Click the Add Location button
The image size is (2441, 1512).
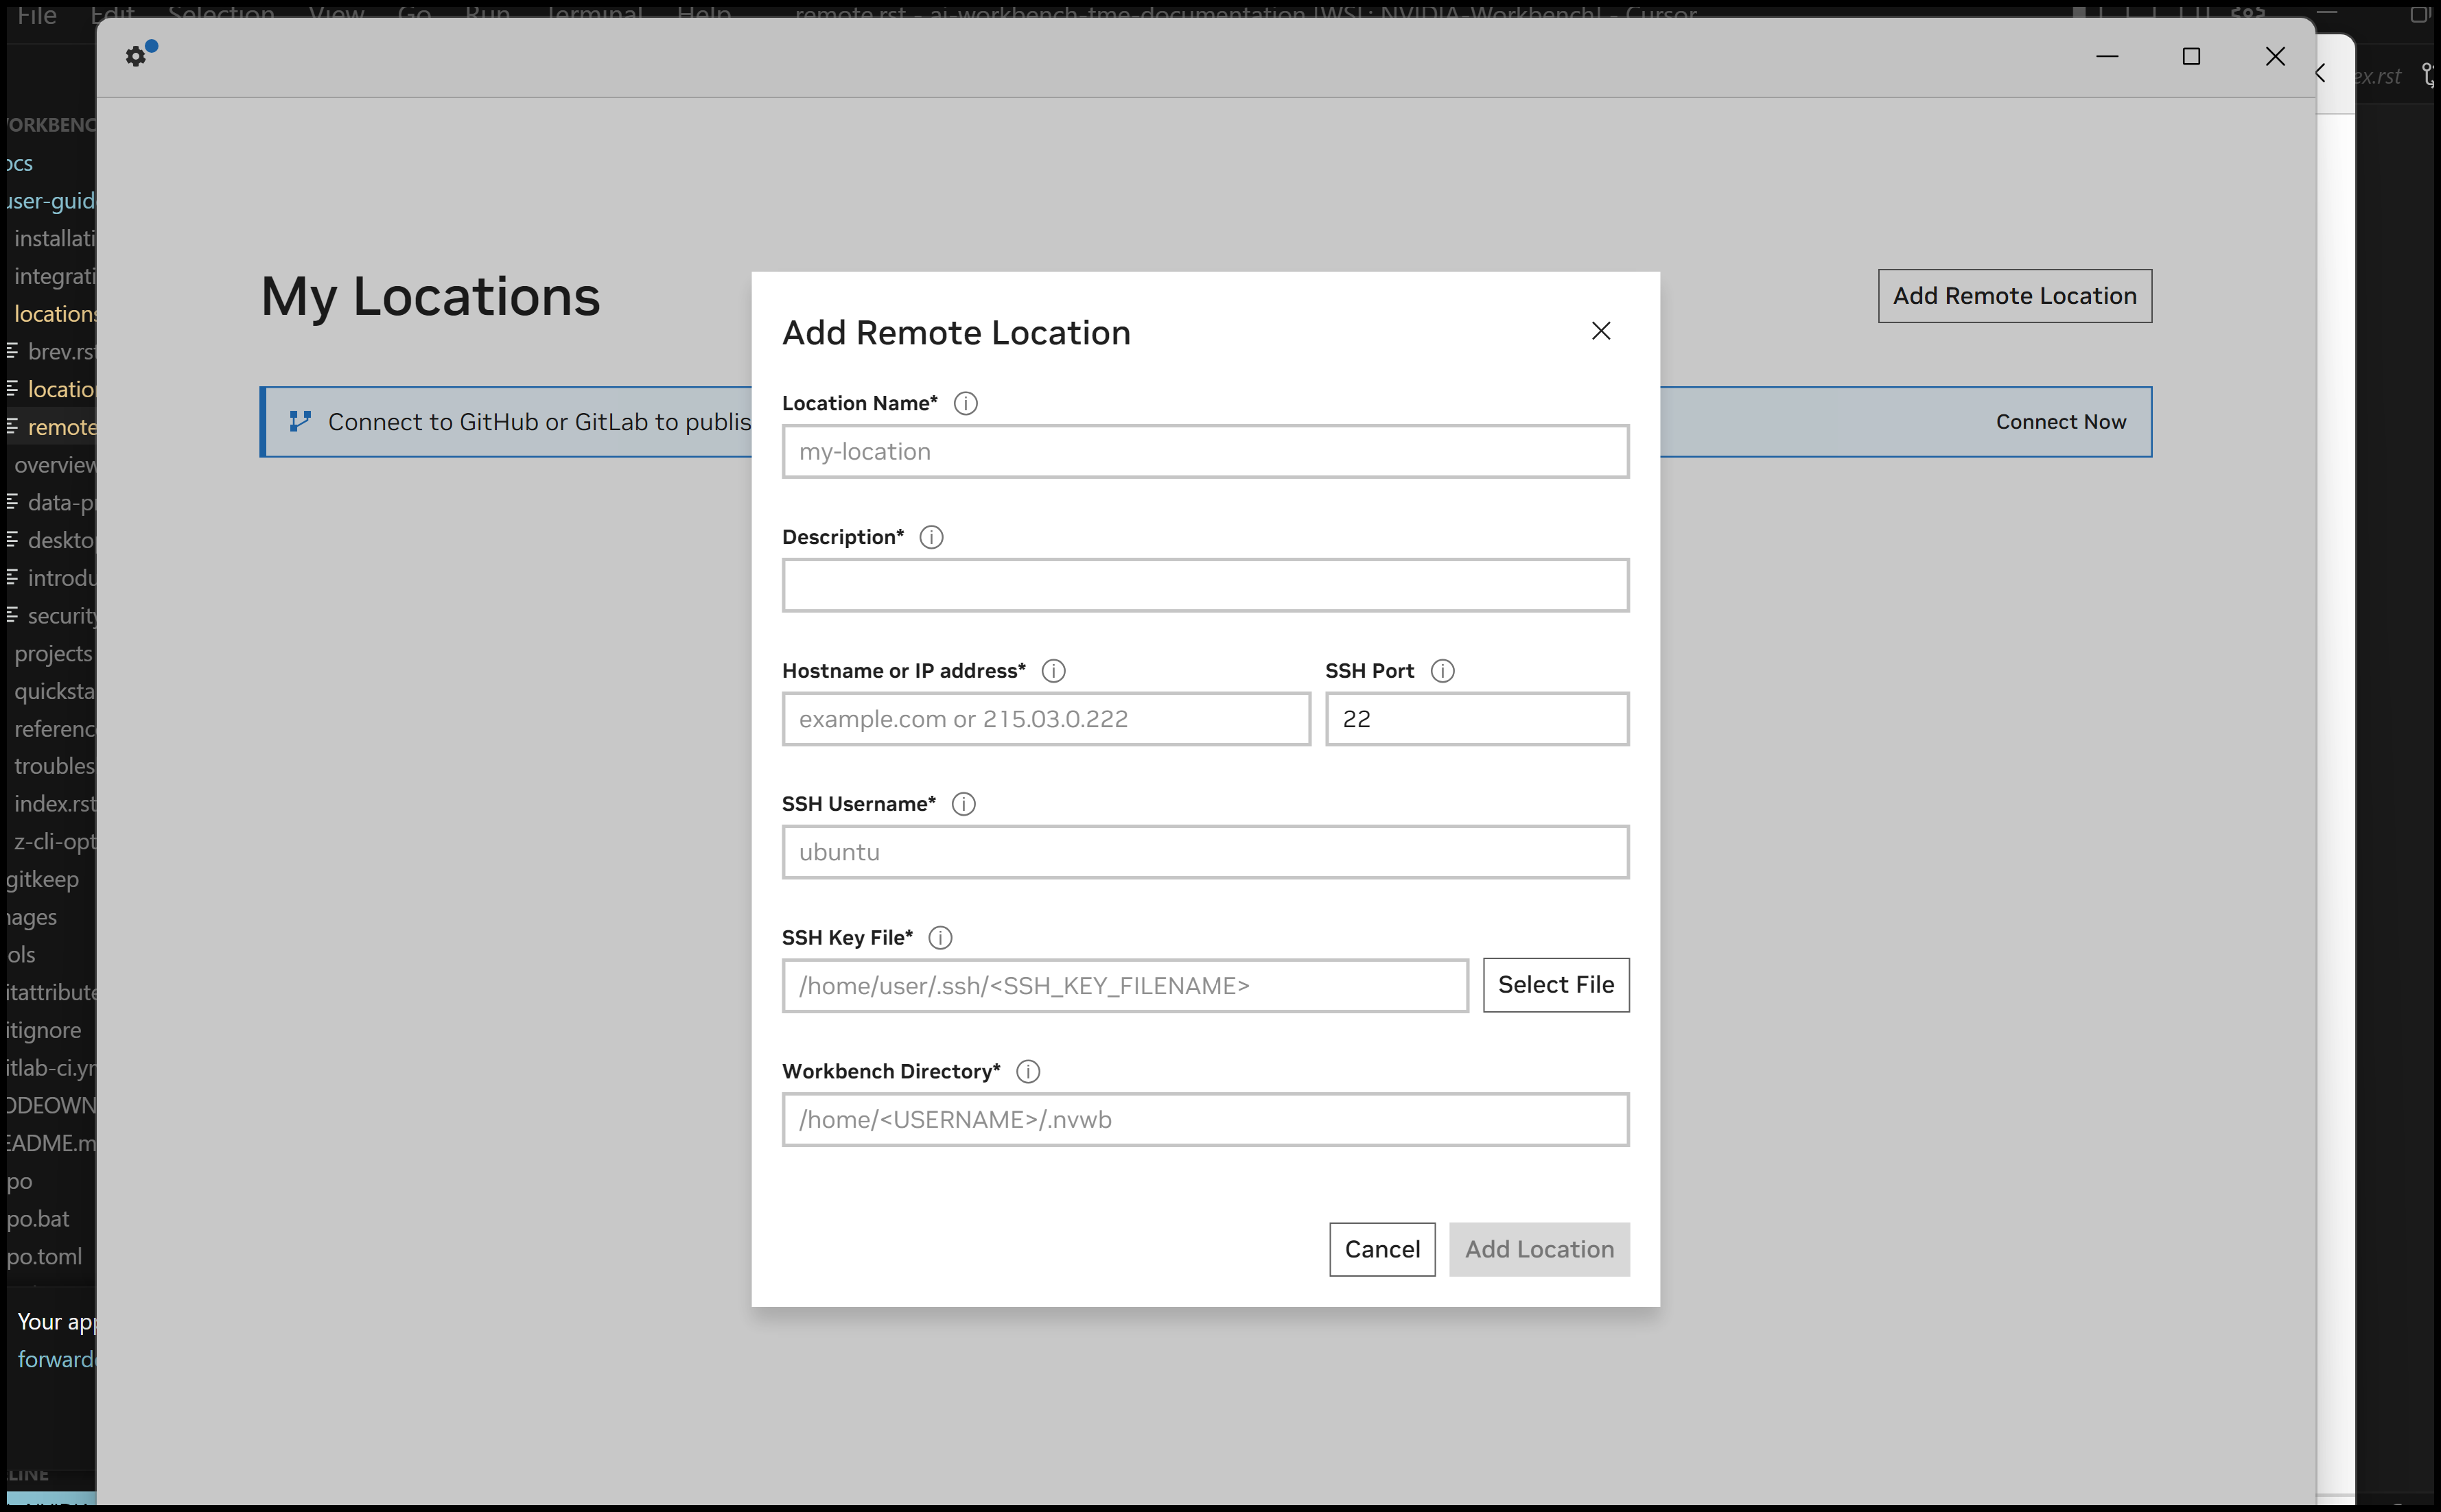[x=1540, y=1249]
